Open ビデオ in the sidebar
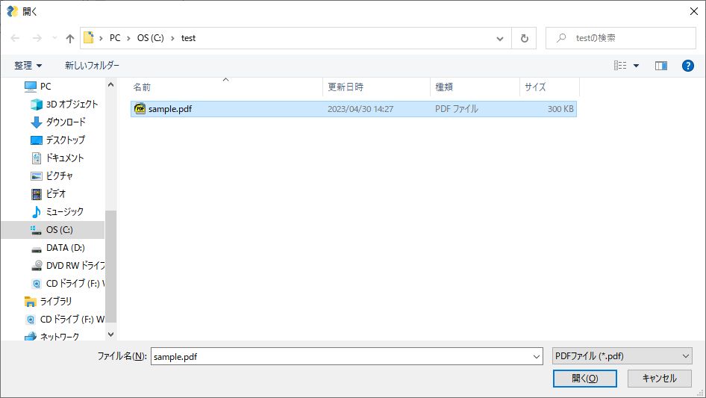The image size is (706, 398). click(49, 194)
